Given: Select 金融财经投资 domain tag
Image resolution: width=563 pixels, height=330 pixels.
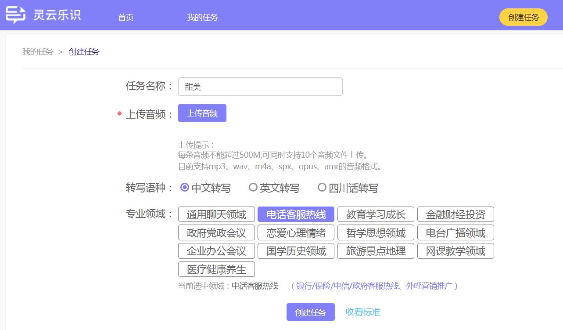Looking at the screenshot, I should point(455,214).
